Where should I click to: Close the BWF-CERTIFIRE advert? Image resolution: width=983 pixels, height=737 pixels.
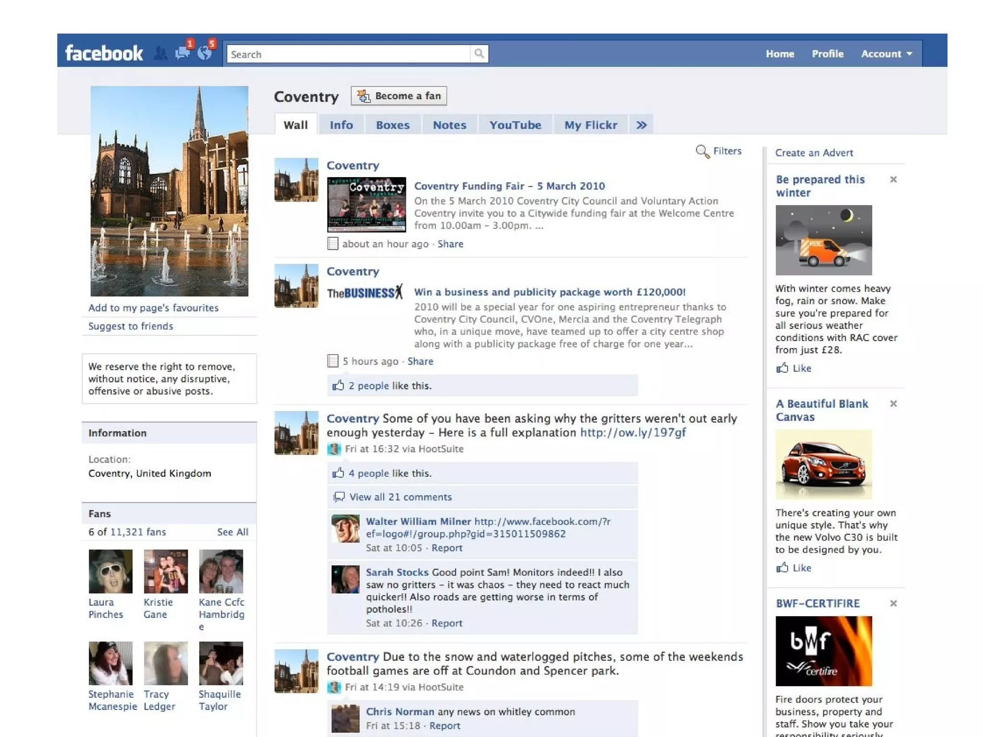[893, 603]
